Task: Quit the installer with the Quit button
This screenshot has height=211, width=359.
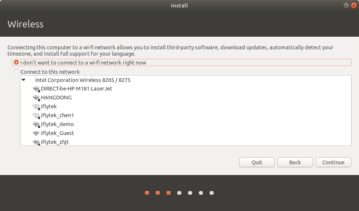Action: click(x=257, y=162)
